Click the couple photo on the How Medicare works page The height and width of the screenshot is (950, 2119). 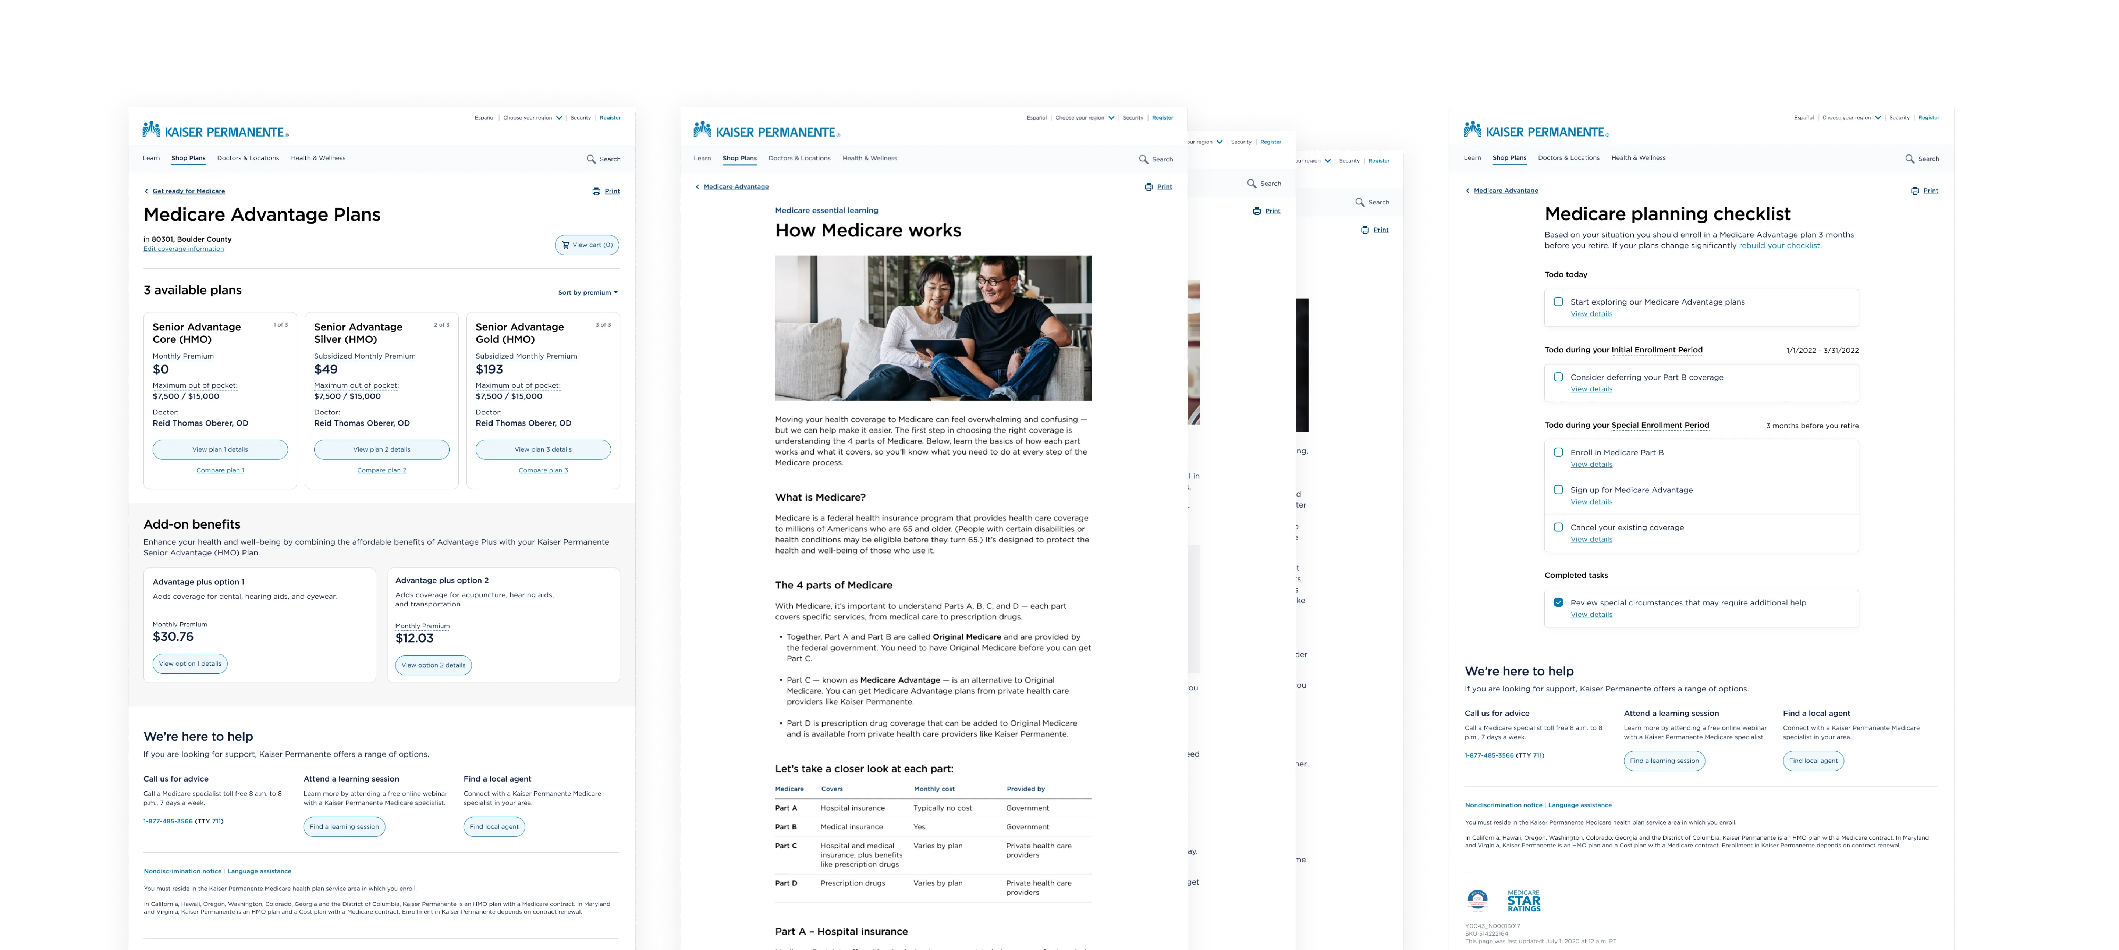point(933,327)
